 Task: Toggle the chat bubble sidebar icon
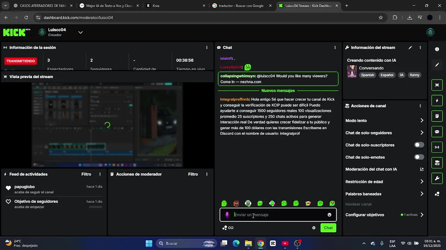click(x=437, y=132)
